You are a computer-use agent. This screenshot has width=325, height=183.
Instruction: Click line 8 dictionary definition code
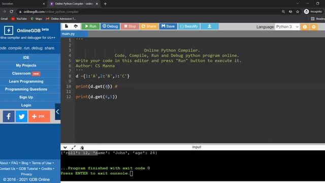(x=103, y=76)
